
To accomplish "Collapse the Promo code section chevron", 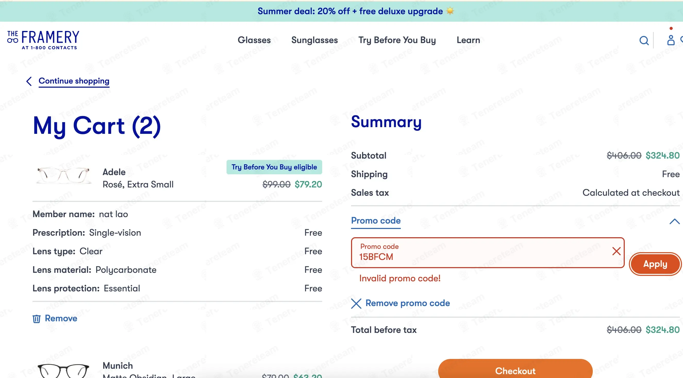I will (x=674, y=221).
